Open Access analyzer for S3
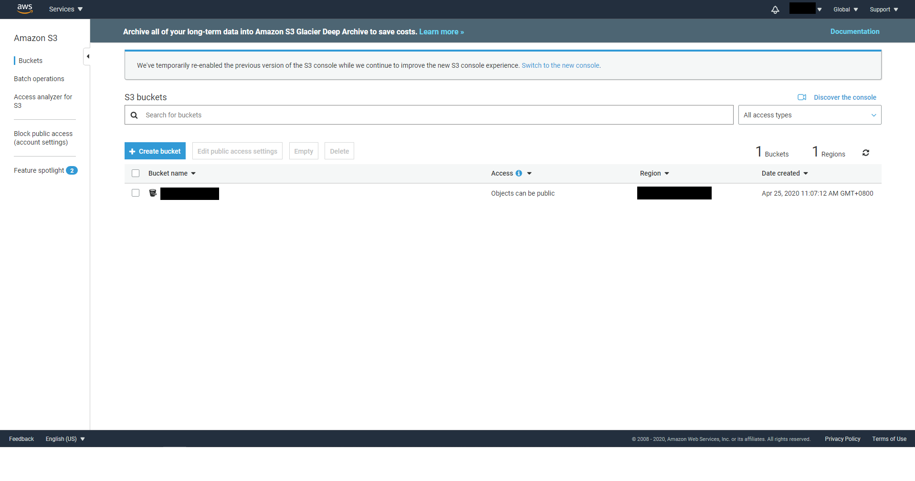The height and width of the screenshot is (481, 915). [43, 101]
